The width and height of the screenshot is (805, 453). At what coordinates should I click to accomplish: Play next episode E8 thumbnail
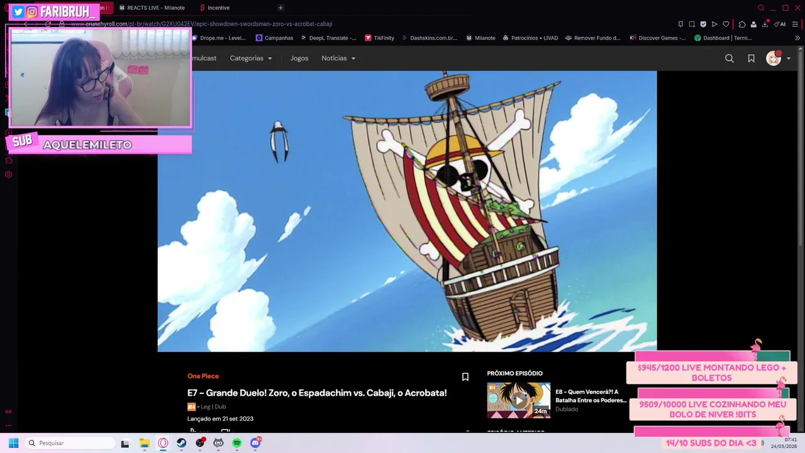pos(519,400)
